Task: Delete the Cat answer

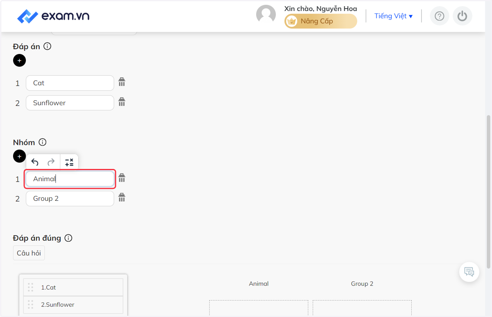Action: click(122, 82)
